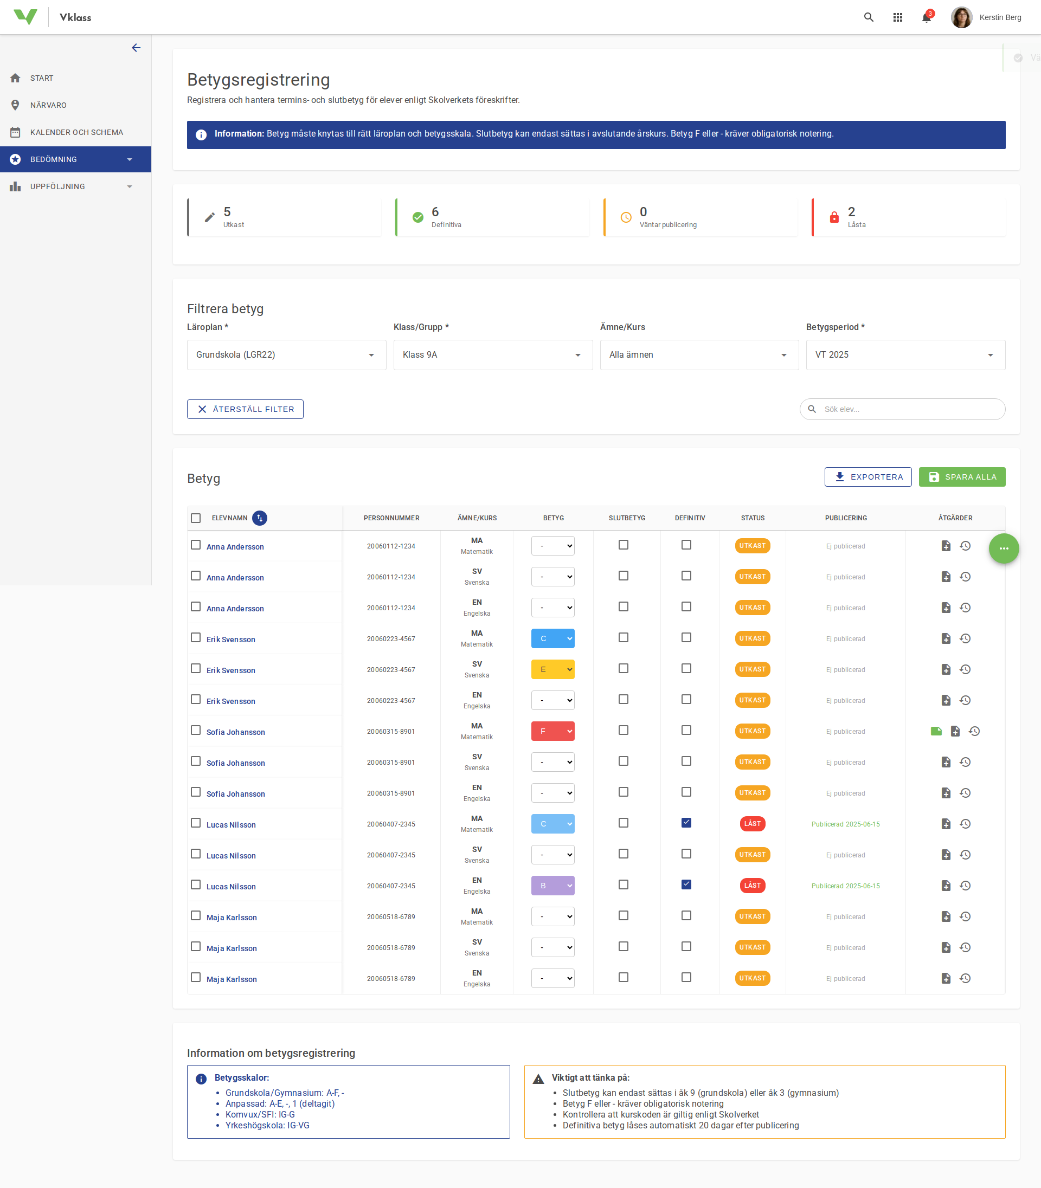Select all students with the header checkbox
Screen dimensions: 1041x1188
pos(196,518)
